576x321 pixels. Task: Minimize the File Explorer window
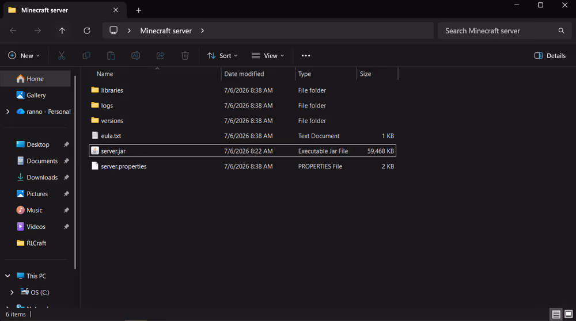tap(517, 5)
